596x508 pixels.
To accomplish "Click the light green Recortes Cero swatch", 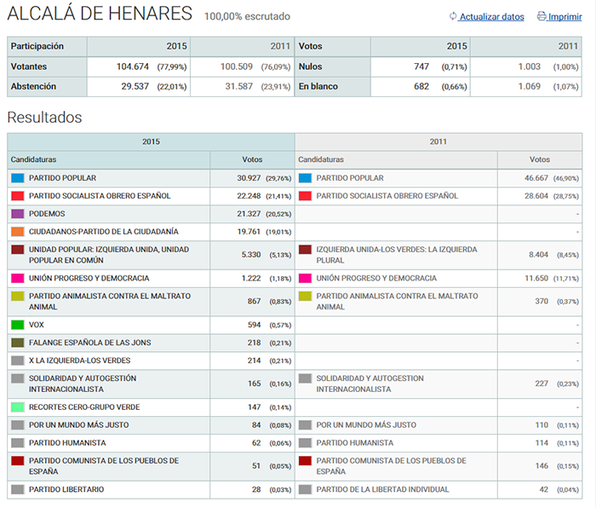I will [18, 407].
